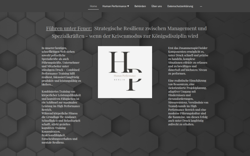Go to the Behörden page
Viewport: 250px width, 156px height.
pyautogui.click(x=140, y=6)
